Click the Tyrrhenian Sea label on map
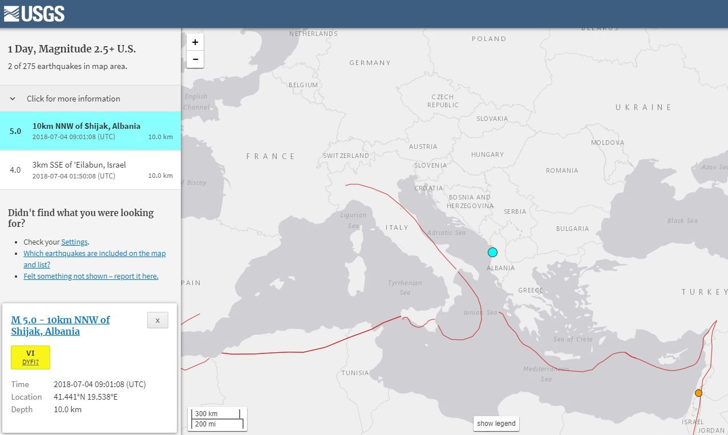 (405, 287)
